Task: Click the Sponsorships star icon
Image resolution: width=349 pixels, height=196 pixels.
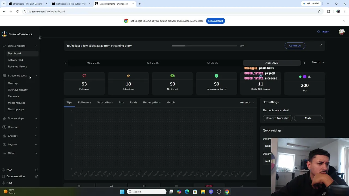Action: point(4,118)
